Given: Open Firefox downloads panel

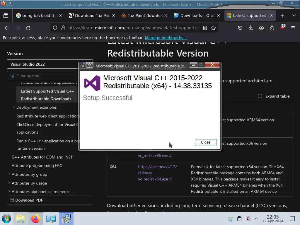Looking at the screenshot, I should (251, 28).
